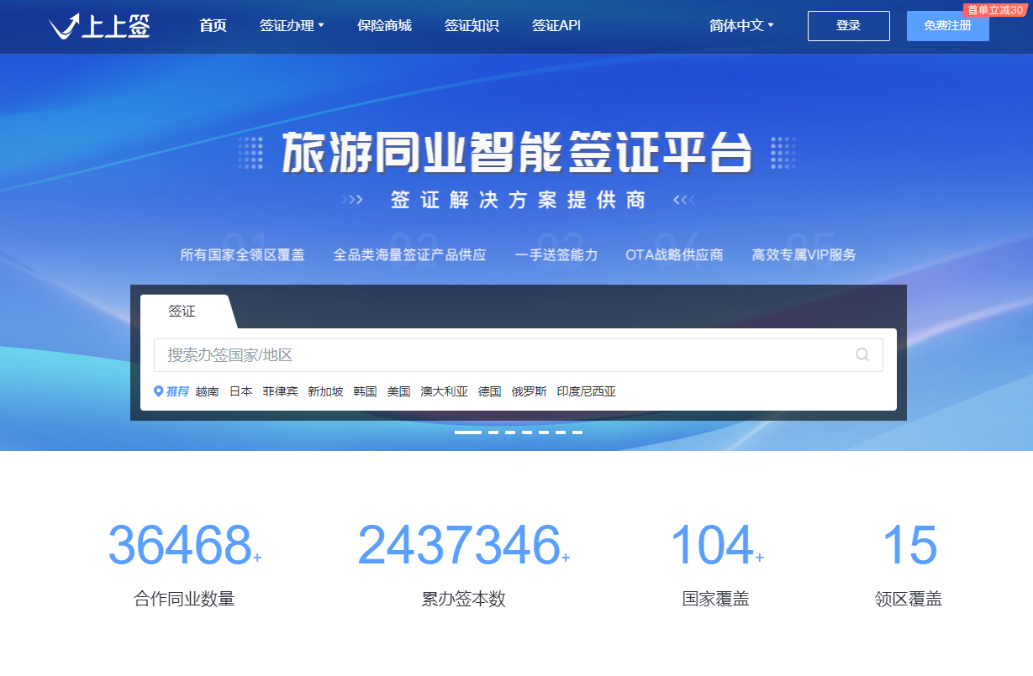1033x676 pixels.
Task: Click the 上上签 logo icon
Action: 66,26
